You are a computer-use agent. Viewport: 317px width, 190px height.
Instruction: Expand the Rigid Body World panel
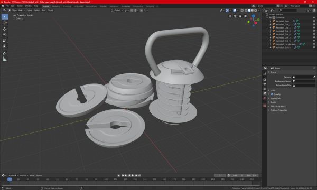pos(278,106)
